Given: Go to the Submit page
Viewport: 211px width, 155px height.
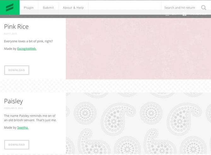Looking at the screenshot, I should [48, 8].
